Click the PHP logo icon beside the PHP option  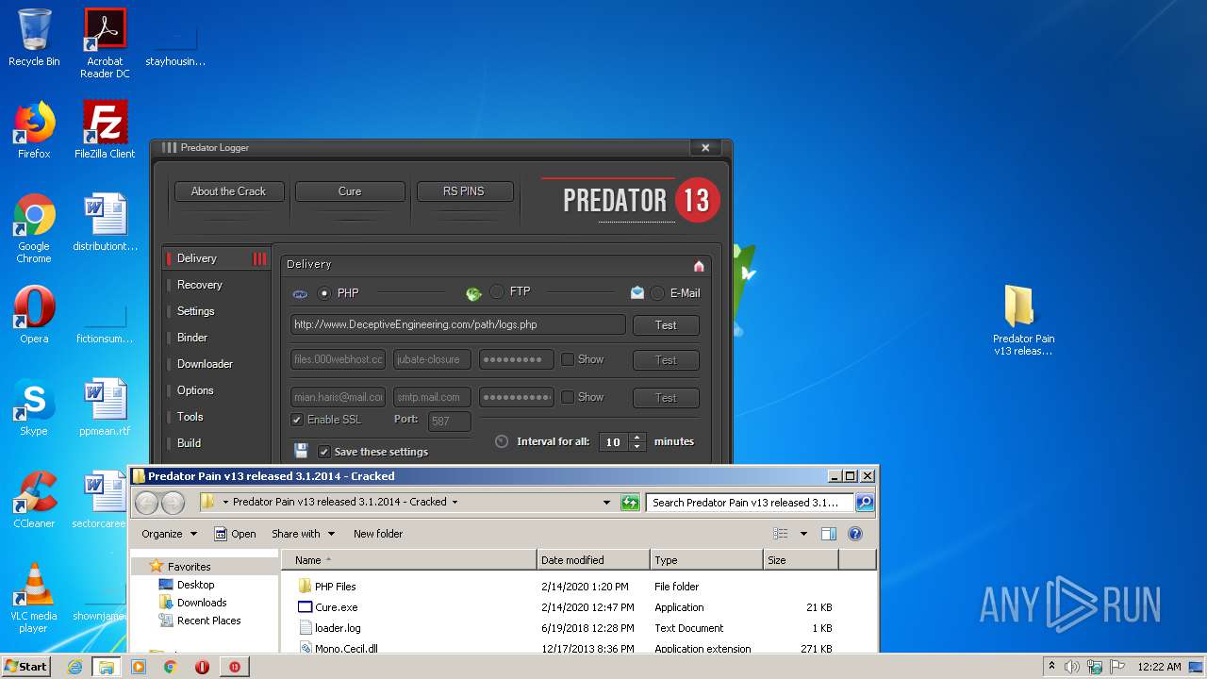[x=300, y=294]
